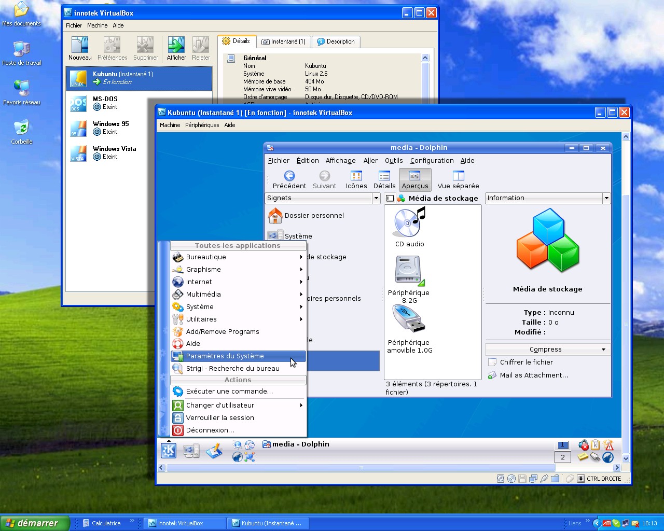Screen dimensions: 664x531
Task: Click innotek VirtualBox taskbar button
Action: (x=184, y=523)
